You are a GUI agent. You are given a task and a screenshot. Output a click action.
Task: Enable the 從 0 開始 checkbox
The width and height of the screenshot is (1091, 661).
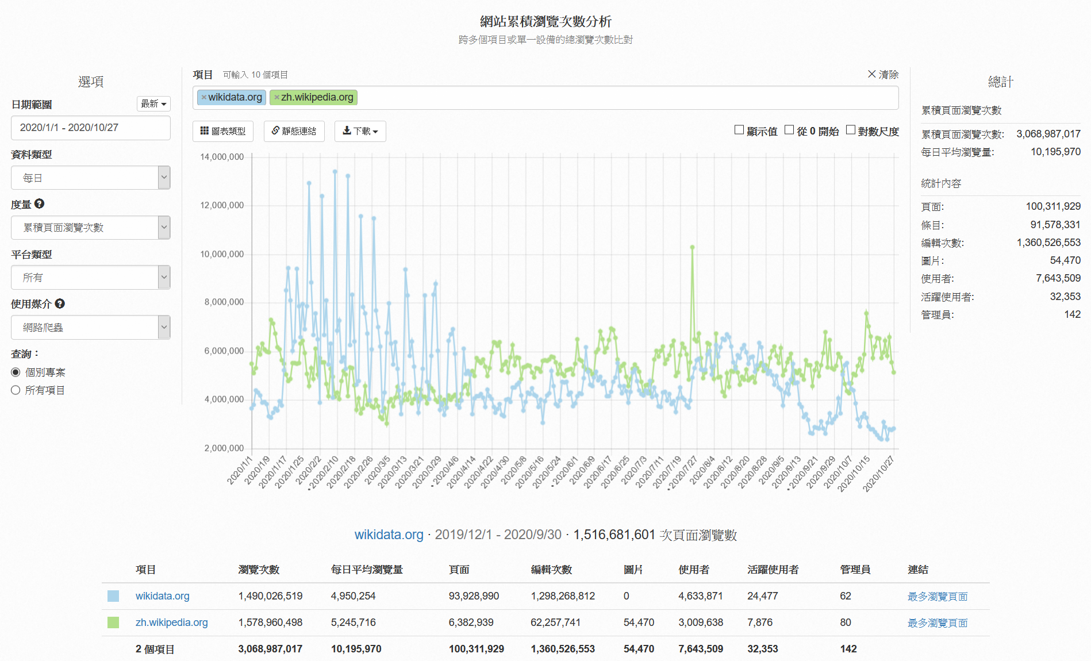click(789, 130)
